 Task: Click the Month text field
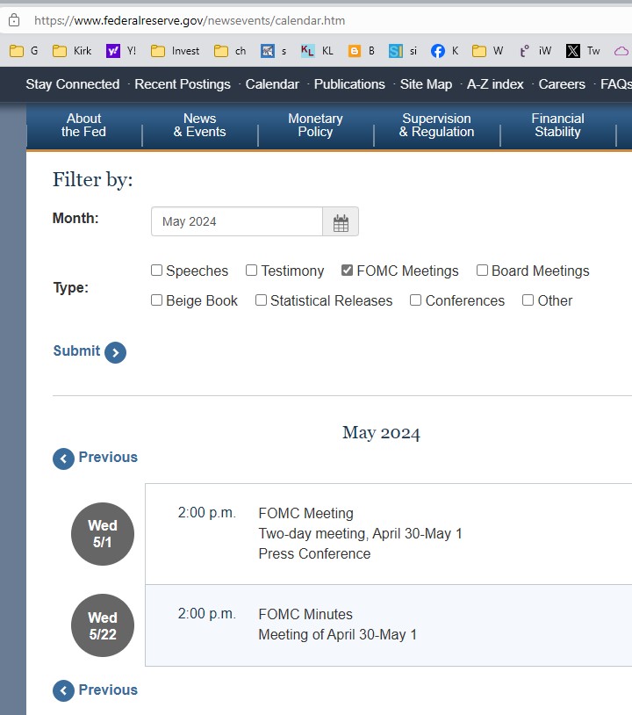[237, 222]
